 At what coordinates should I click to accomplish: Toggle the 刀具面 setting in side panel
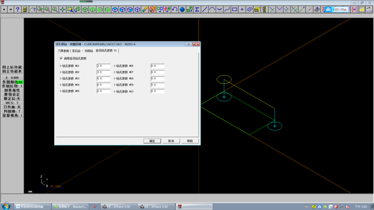12,107
